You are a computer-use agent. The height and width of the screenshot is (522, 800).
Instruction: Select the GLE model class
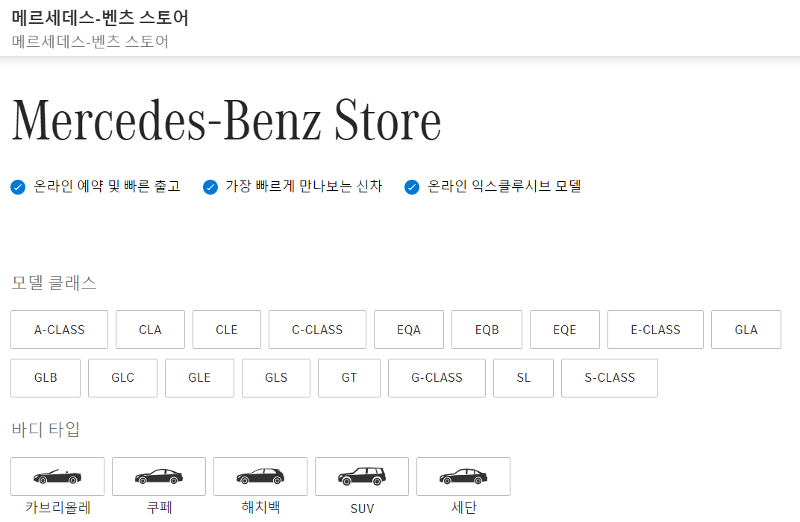pyautogui.click(x=199, y=377)
